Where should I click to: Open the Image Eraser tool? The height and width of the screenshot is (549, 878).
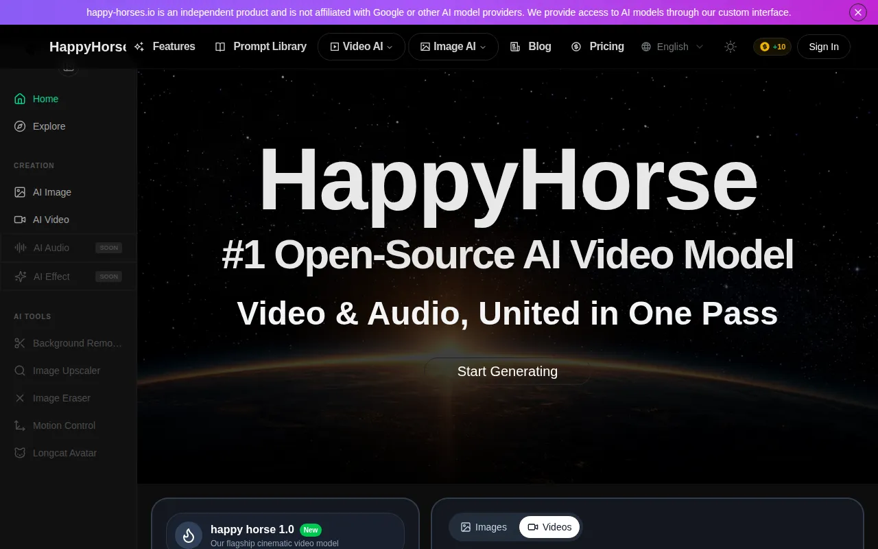pyautogui.click(x=62, y=398)
